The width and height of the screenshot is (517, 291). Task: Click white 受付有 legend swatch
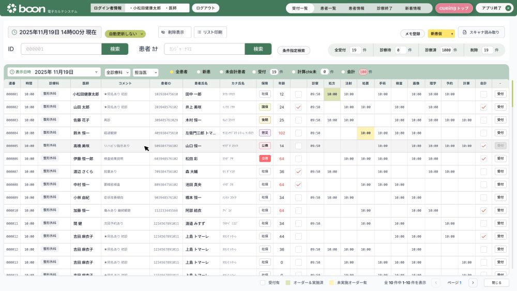(263, 283)
